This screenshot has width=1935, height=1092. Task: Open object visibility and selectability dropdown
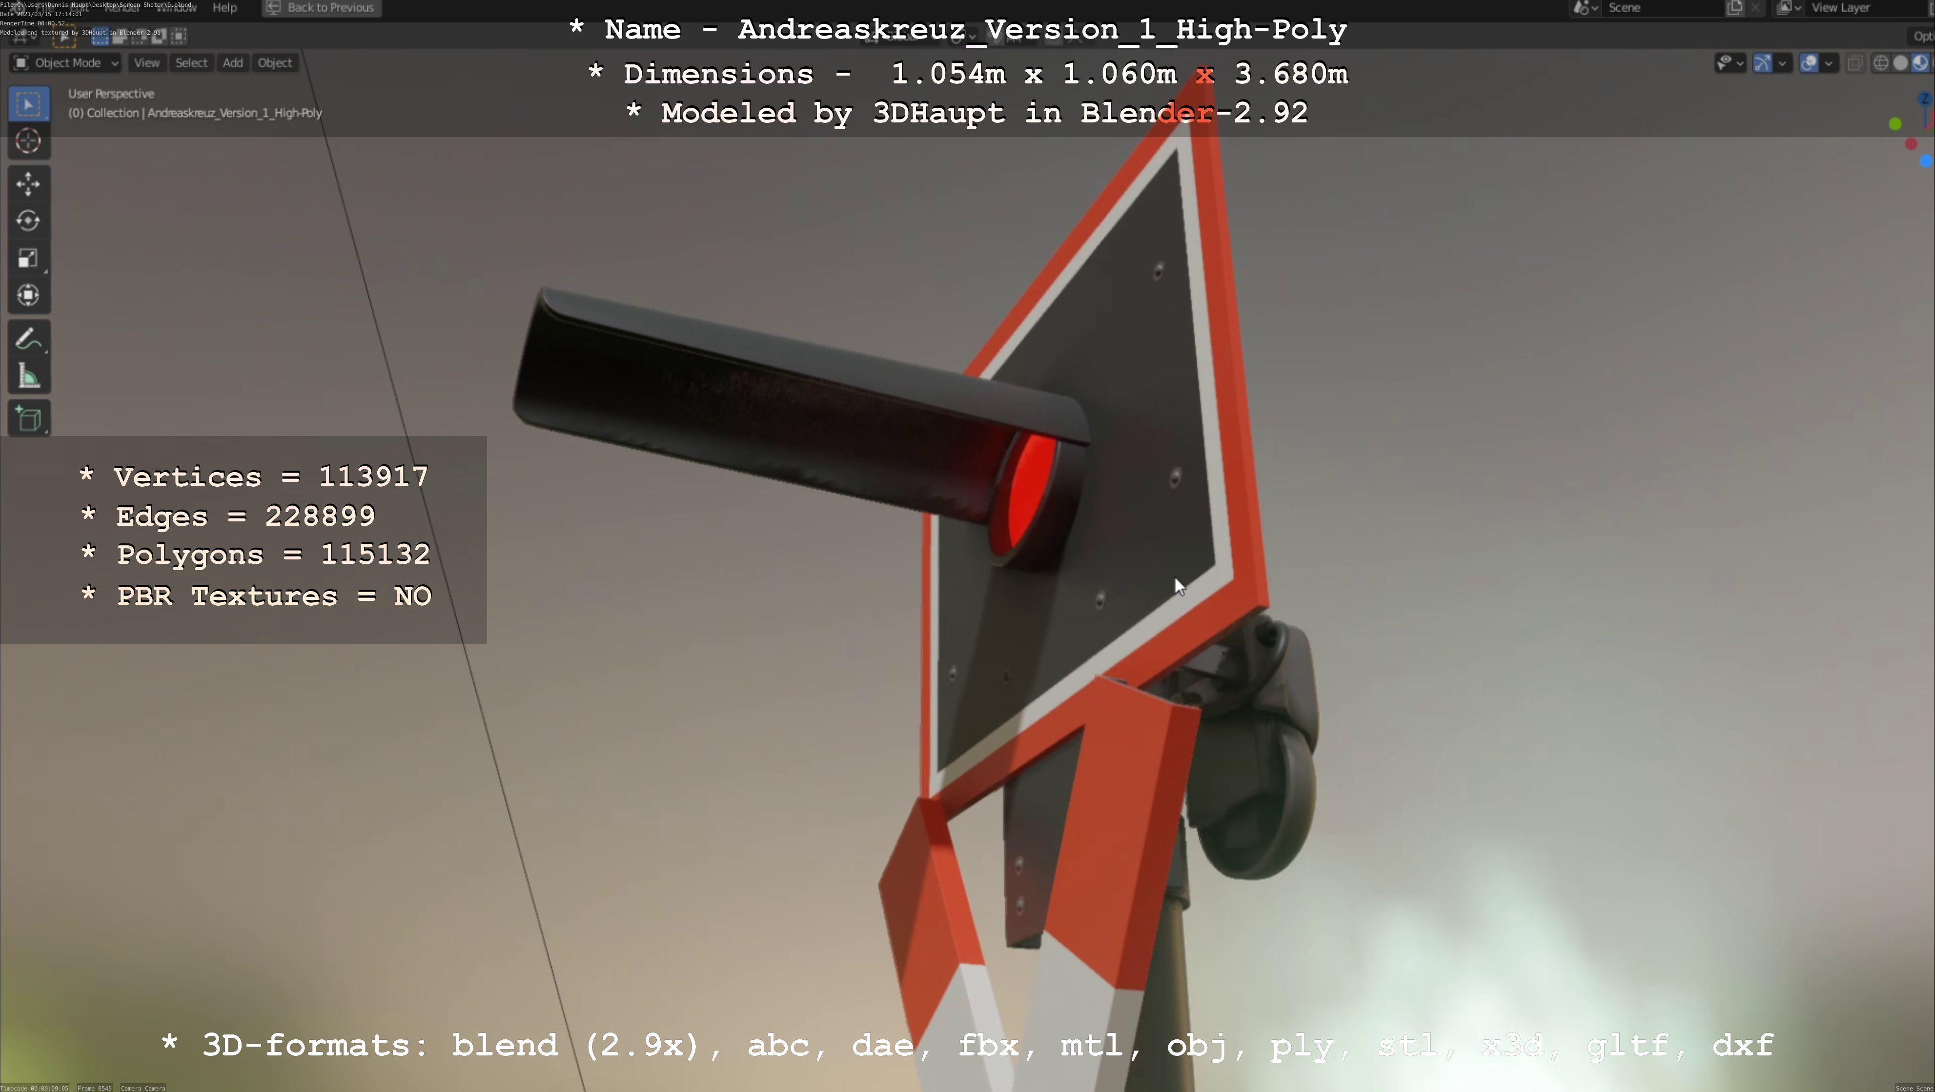1731,63
